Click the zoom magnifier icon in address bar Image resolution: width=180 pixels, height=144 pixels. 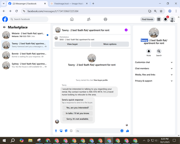click(x=155, y=11)
